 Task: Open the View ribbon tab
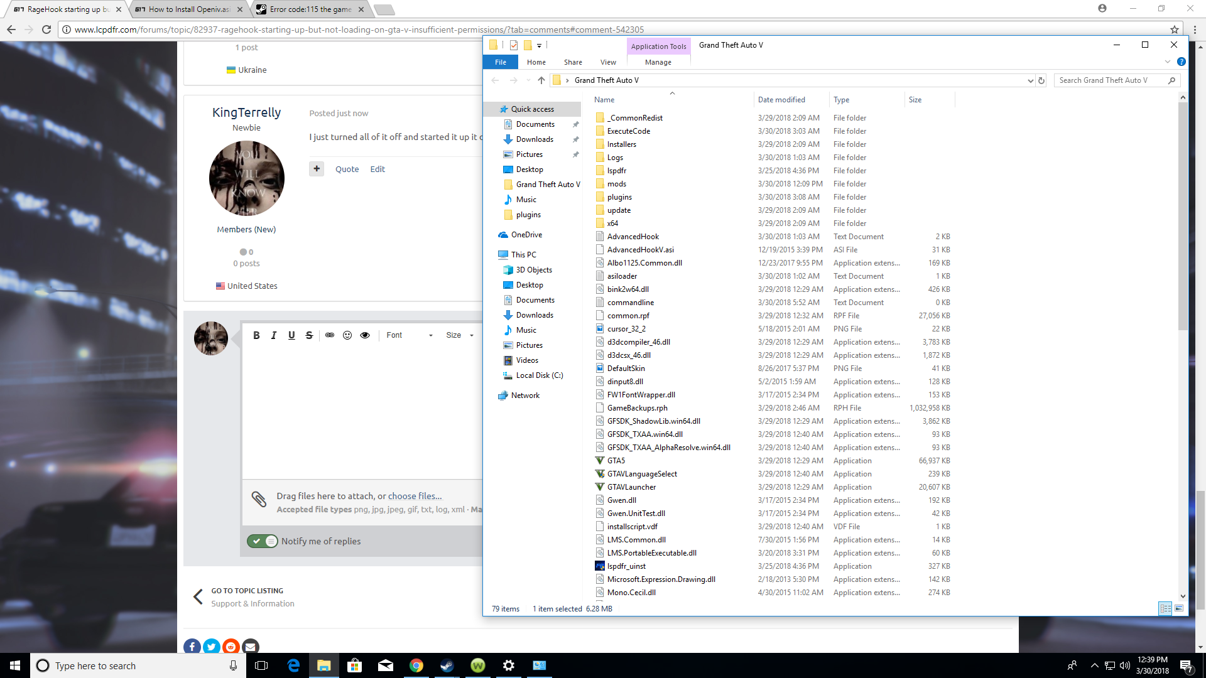point(608,62)
